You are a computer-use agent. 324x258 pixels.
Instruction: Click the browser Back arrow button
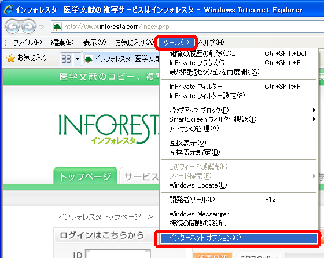point(12,27)
